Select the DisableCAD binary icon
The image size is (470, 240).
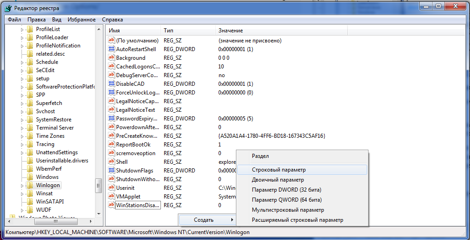[x=111, y=84]
